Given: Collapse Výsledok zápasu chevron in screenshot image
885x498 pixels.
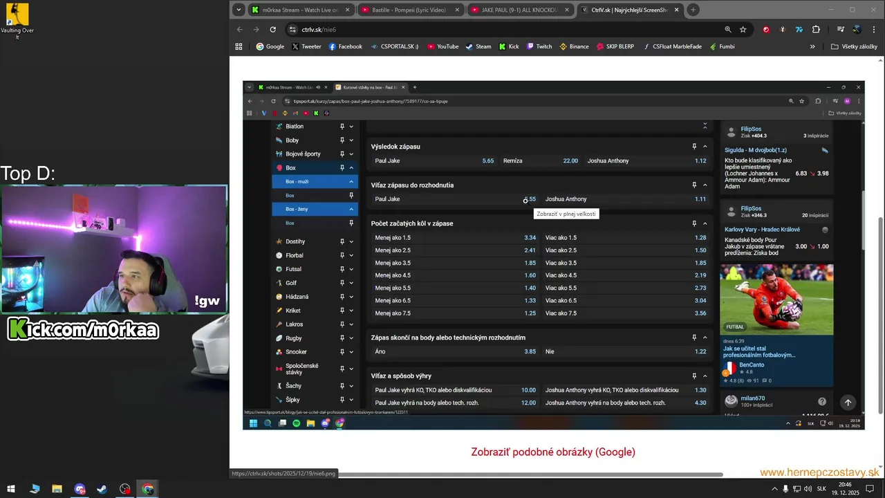Looking at the screenshot, I should click(x=705, y=147).
